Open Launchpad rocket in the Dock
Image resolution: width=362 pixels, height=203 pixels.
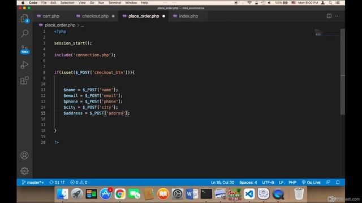coord(77,194)
